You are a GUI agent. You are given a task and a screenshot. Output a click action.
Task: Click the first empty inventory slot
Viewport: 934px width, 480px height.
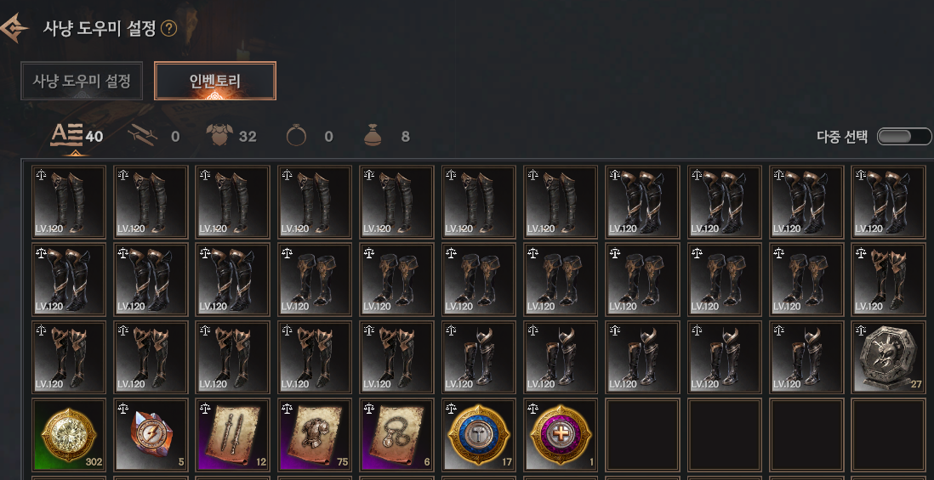tap(643, 435)
